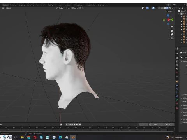
Task: Switch to material preview shading
Action: click(168, 8)
